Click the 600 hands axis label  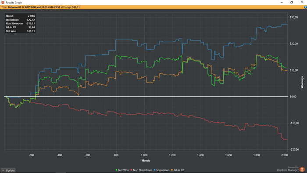click(x=88, y=155)
